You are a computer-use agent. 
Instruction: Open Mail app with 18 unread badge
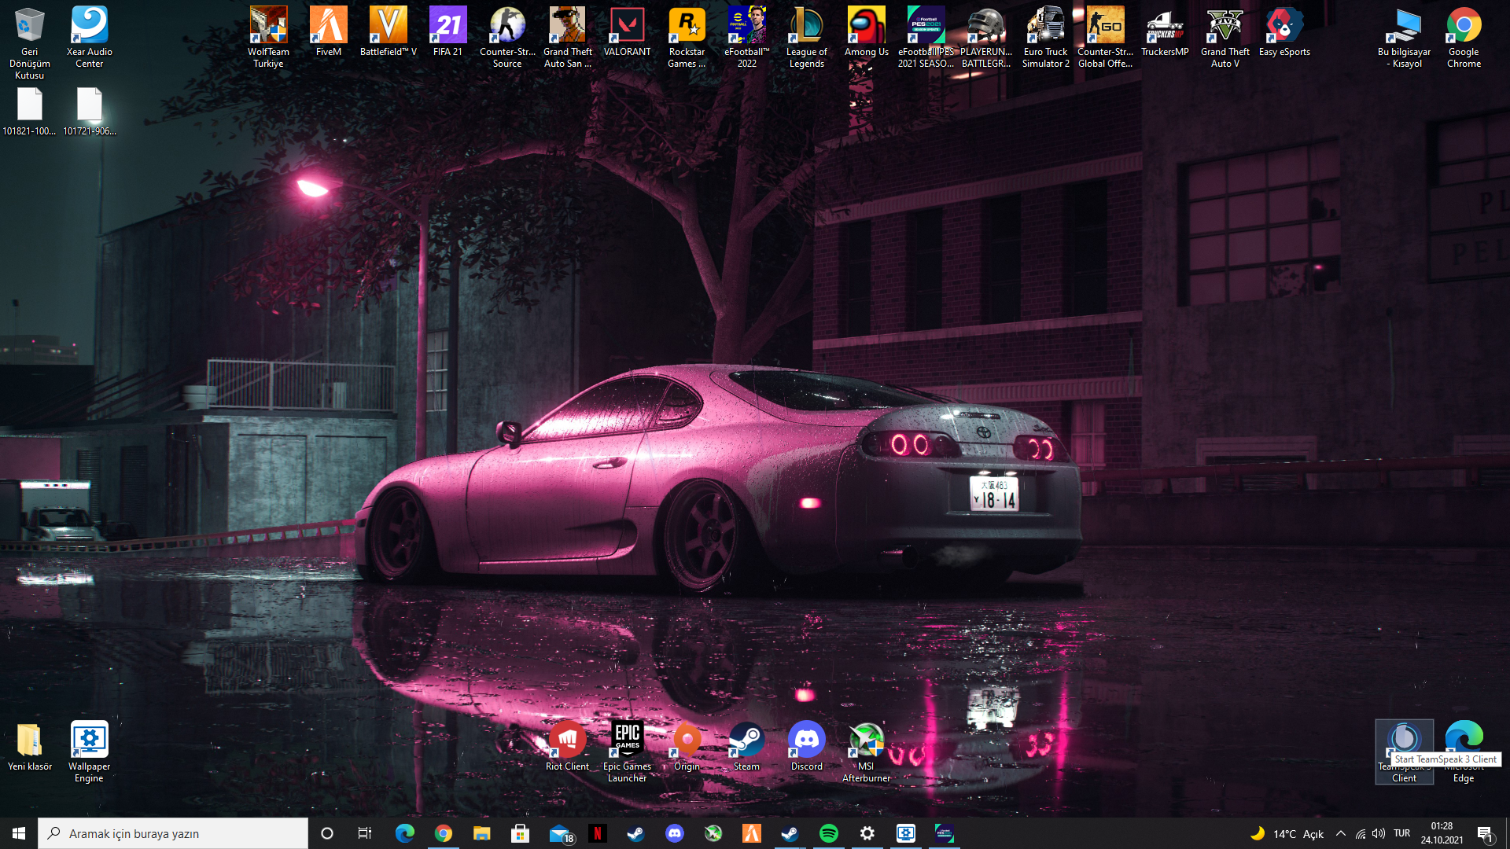560,833
